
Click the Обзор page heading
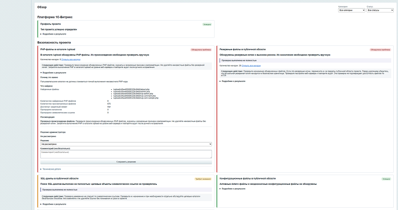coord(42,7)
